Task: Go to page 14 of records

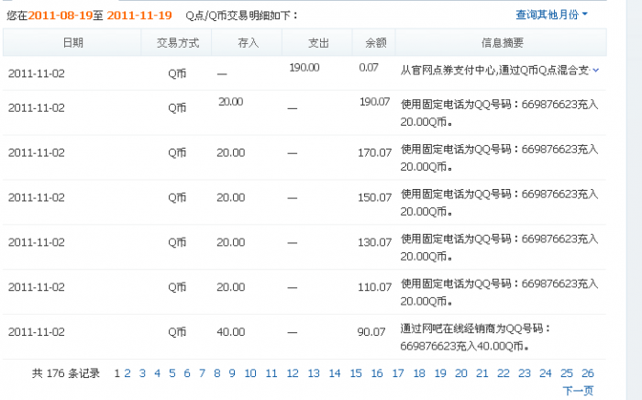Action: pos(335,373)
